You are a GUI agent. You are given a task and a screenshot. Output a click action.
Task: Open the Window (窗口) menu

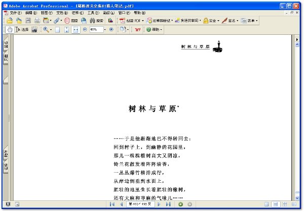point(124,13)
